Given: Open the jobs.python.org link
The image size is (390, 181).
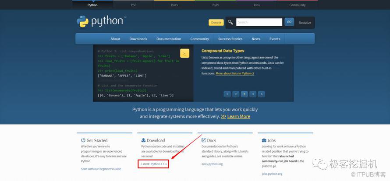Looking at the screenshot, I should tap(272, 174).
